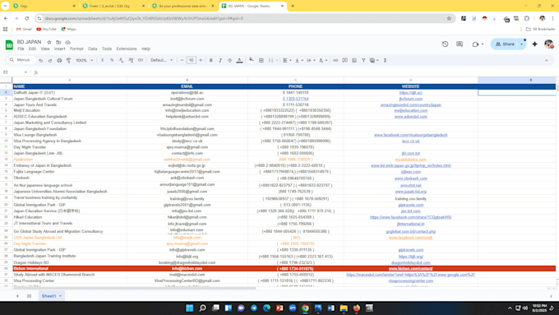Open the Filter views dropdown

coord(374,60)
